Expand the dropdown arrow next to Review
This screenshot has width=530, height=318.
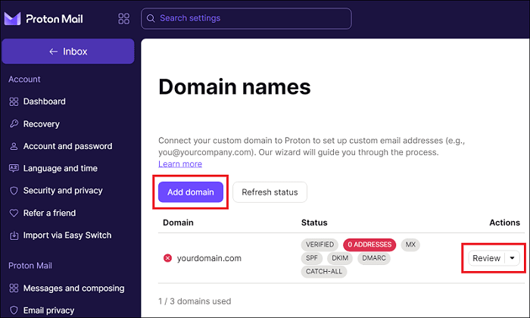(x=512, y=258)
